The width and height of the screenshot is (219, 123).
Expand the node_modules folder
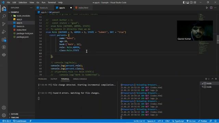[x=21, y=16]
